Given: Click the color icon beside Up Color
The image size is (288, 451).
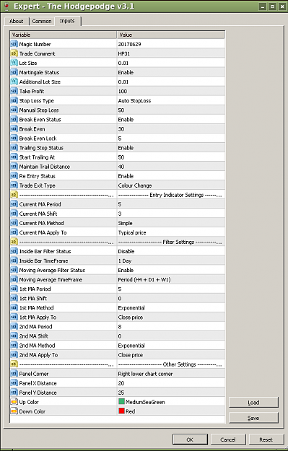Looking at the screenshot, I should (14, 402).
